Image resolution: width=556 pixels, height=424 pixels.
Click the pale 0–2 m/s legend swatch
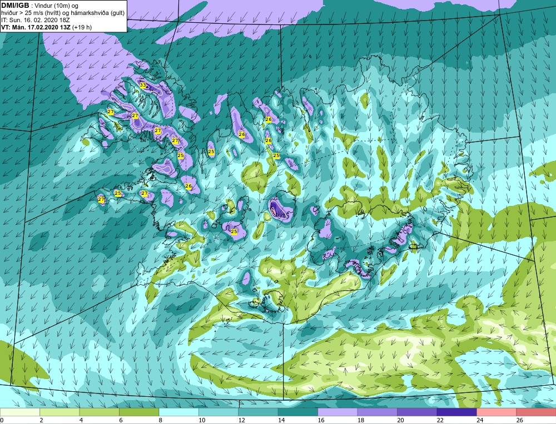coord(20,412)
